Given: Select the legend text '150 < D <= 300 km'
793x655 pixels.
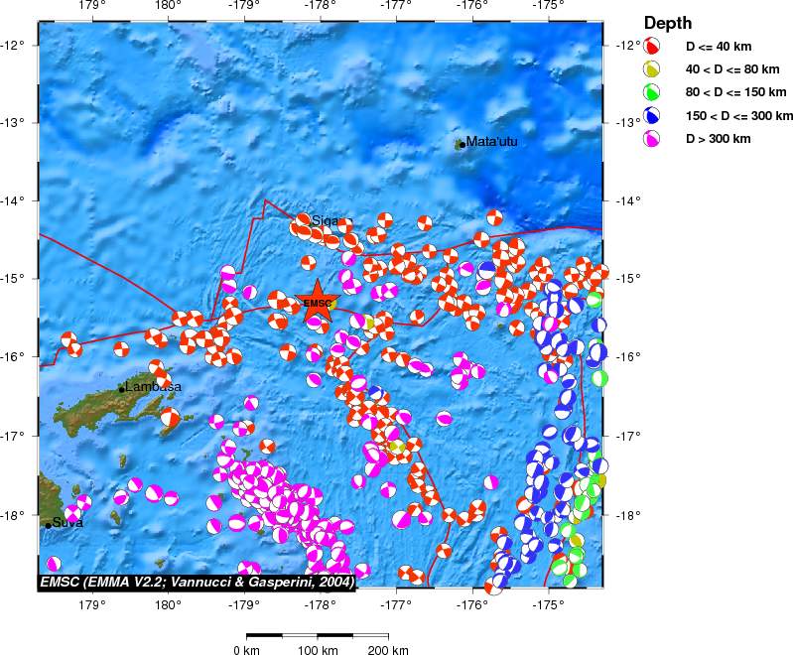Looking at the screenshot, I should 739,116.
